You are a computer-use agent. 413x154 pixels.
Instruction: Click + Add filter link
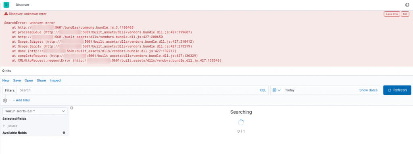click(x=21, y=100)
